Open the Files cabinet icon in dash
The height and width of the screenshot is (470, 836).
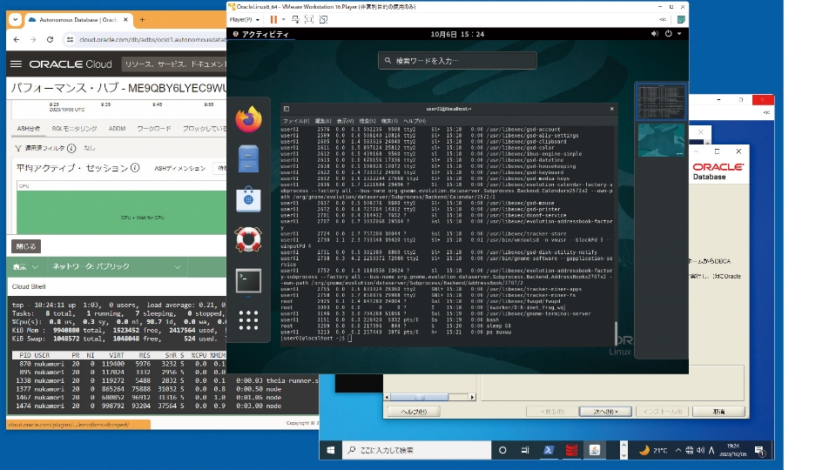pyautogui.click(x=248, y=158)
